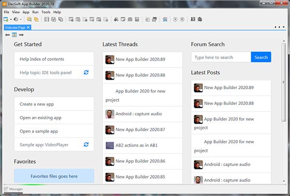Image resolution: width=290 pixels, height=196 pixels.
Task: Focus the Type here to search field
Action: (221, 57)
